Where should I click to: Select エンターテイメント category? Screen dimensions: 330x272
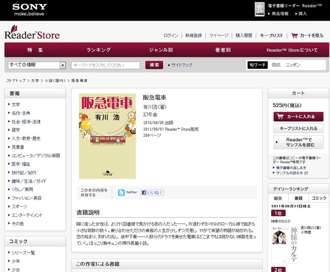(x=27, y=215)
